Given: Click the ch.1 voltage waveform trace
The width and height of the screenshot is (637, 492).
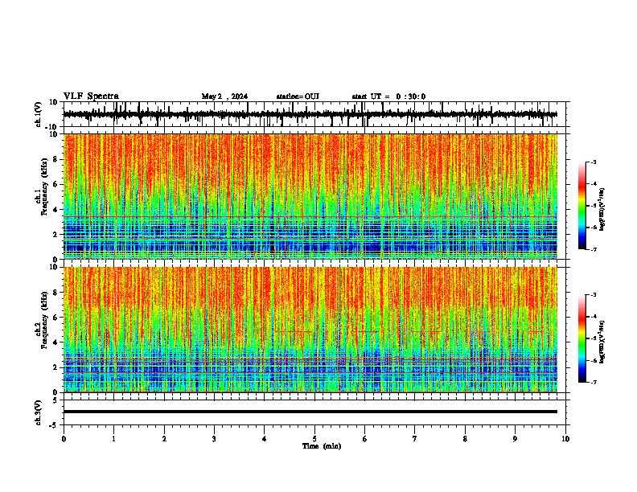Looking at the screenshot, I should [310, 114].
